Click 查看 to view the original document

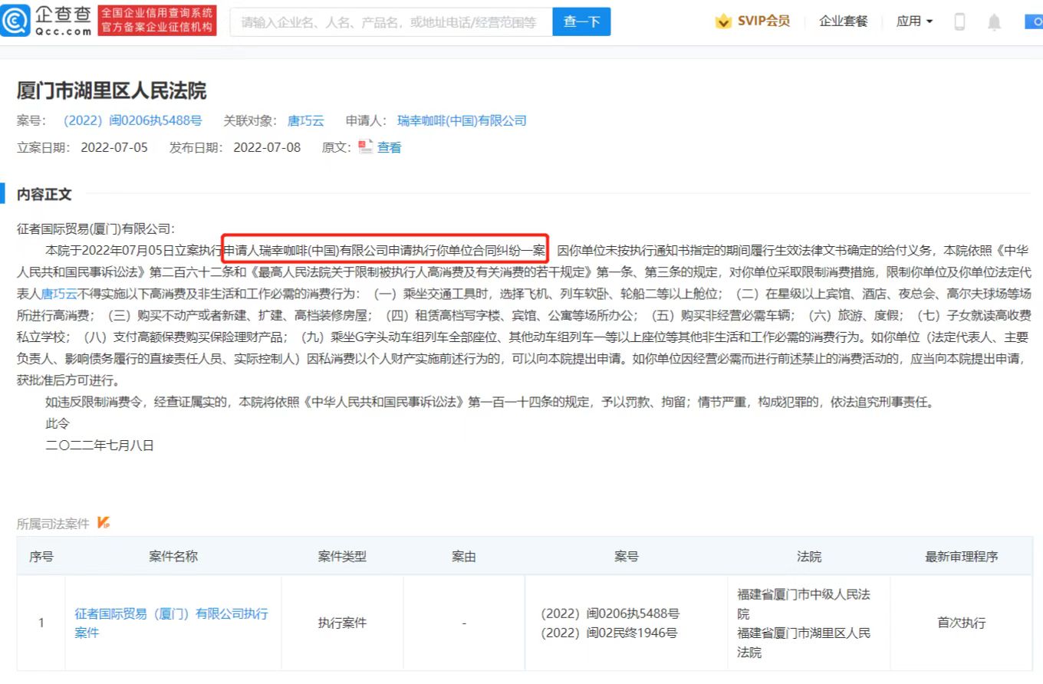388,146
